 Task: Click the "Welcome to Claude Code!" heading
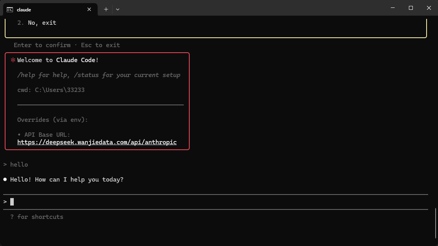tap(58, 60)
